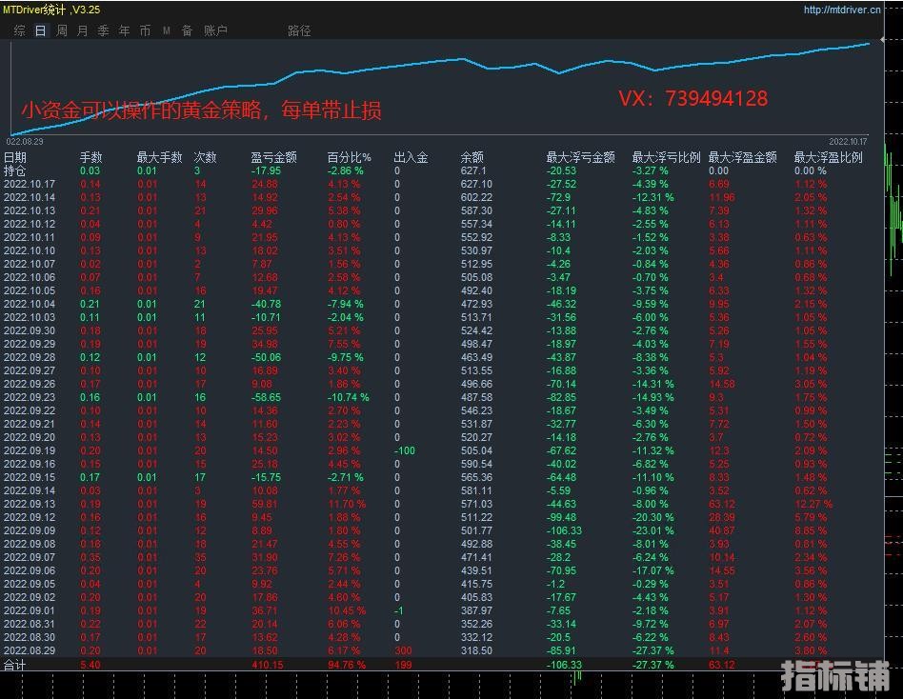Click the 余额 column header
This screenshot has width=903, height=699.
[x=472, y=157]
